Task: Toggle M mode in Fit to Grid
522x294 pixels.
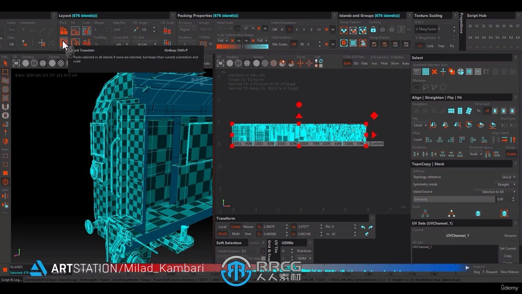Action: point(487,111)
